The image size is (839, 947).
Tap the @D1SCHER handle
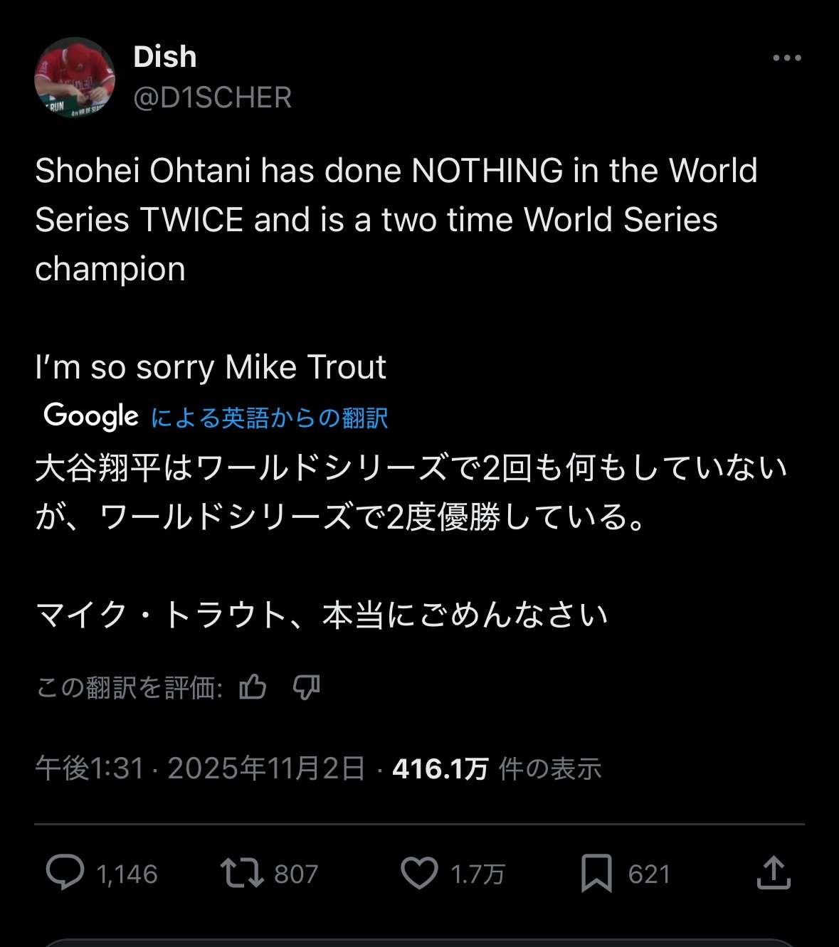click(x=213, y=97)
